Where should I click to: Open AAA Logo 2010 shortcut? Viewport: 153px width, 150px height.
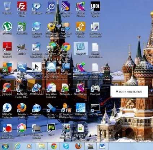pyautogui.click(x=51, y=67)
